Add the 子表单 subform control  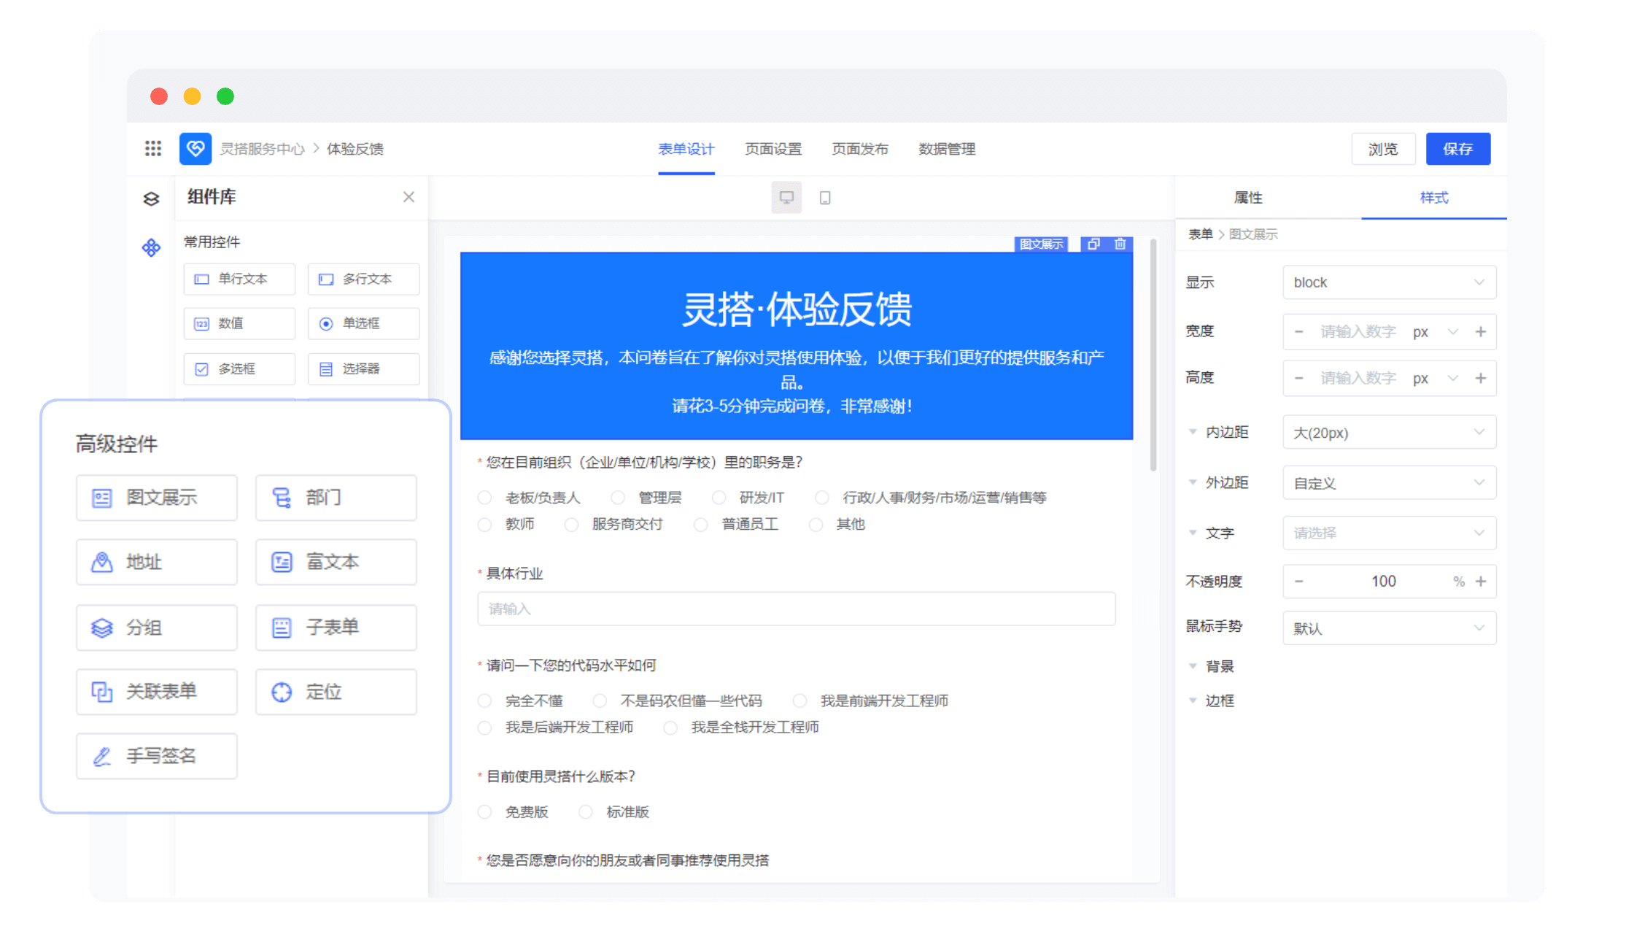pyautogui.click(x=336, y=628)
